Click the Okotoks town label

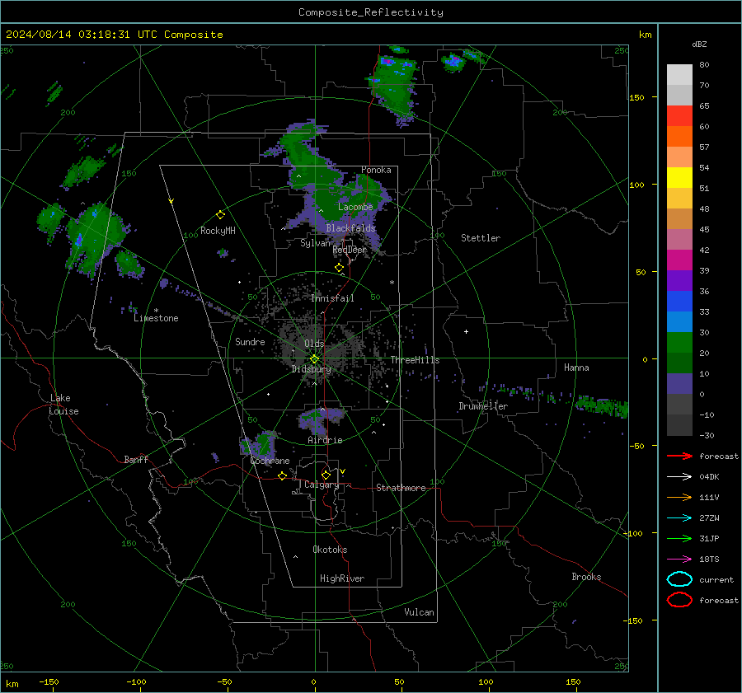coord(330,550)
